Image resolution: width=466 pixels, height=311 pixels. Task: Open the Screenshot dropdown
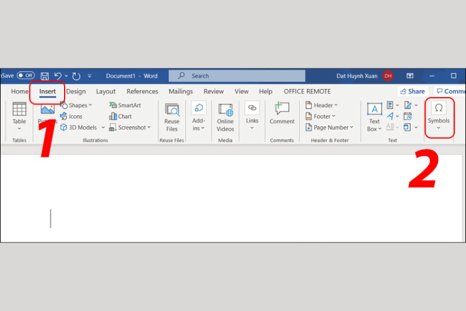[x=130, y=128]
